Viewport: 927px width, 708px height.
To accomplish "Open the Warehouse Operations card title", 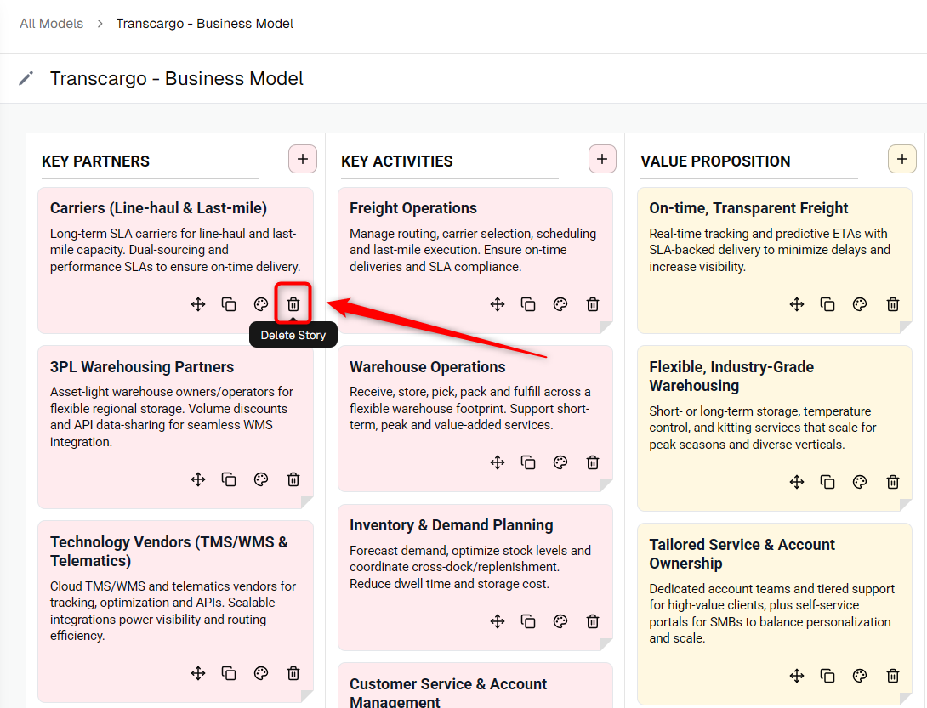I will point(428,367).
